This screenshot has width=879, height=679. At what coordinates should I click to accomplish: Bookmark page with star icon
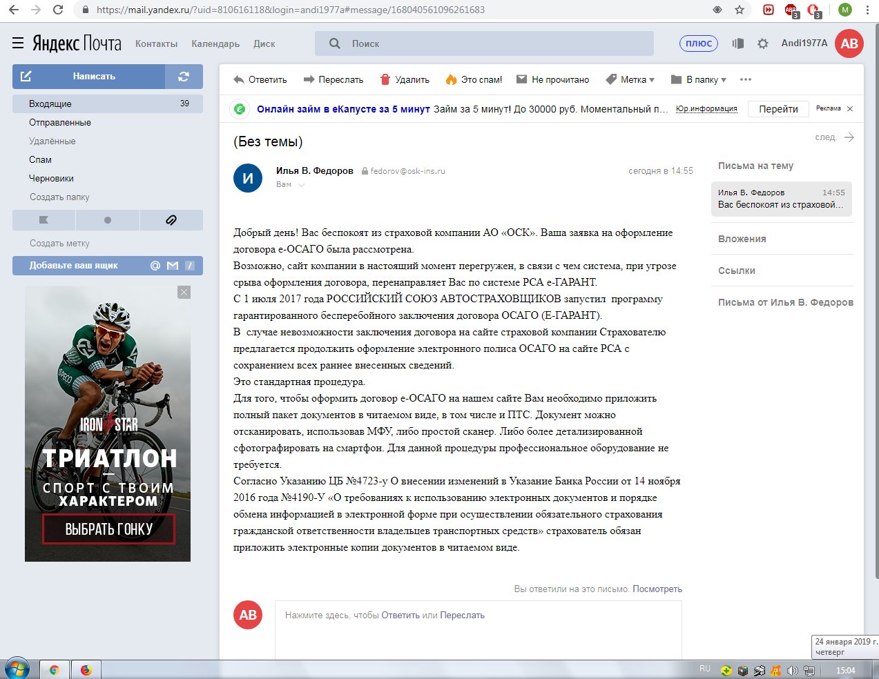point(740,10)
